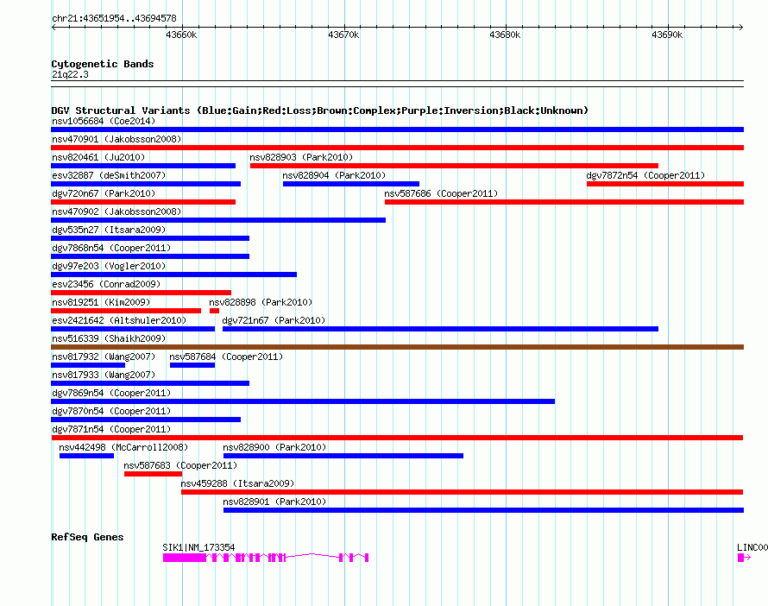
Task: Click the dgv97e203 (Vogler2010) label
Action: 109,266
